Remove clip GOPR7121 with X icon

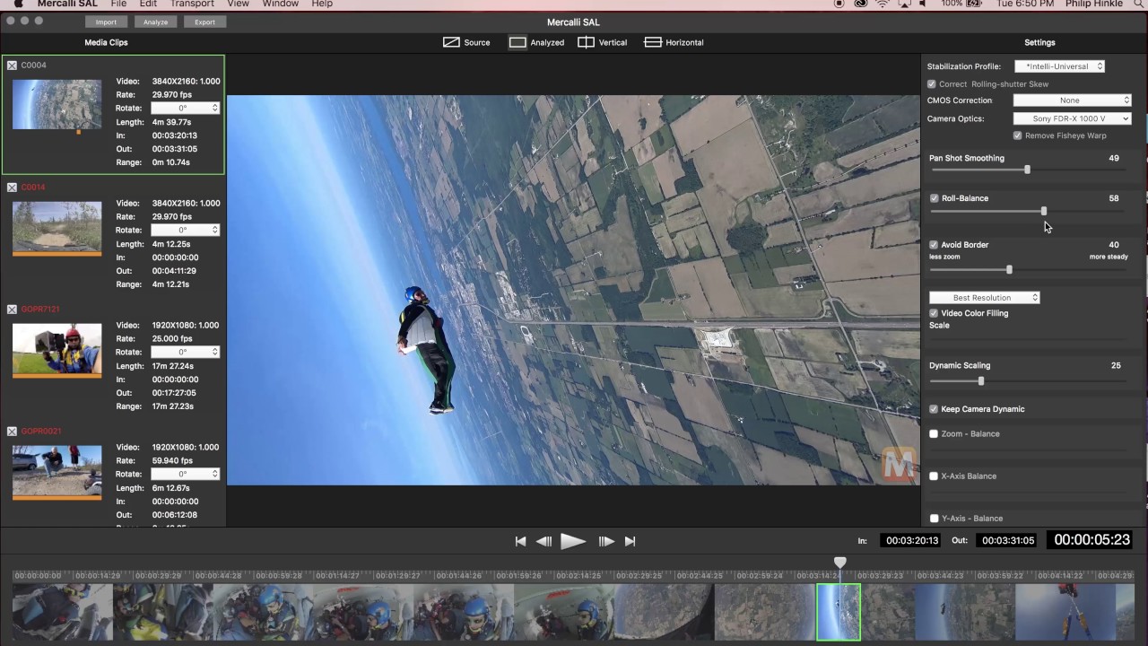point(12,310)
